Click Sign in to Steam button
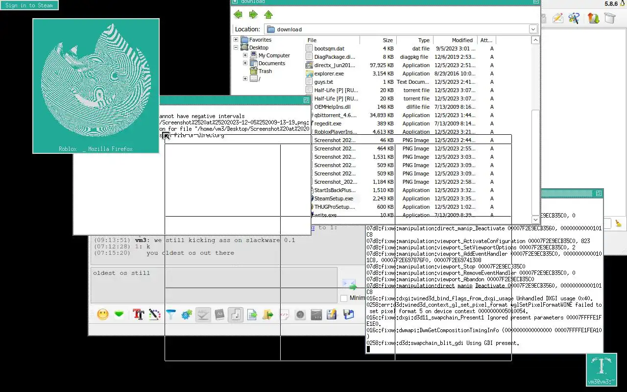Screen dimensions: 627x392 29,5
